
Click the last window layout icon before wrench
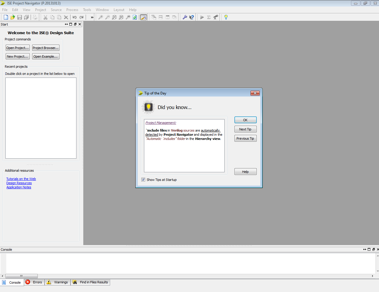(x=174, y=17)
